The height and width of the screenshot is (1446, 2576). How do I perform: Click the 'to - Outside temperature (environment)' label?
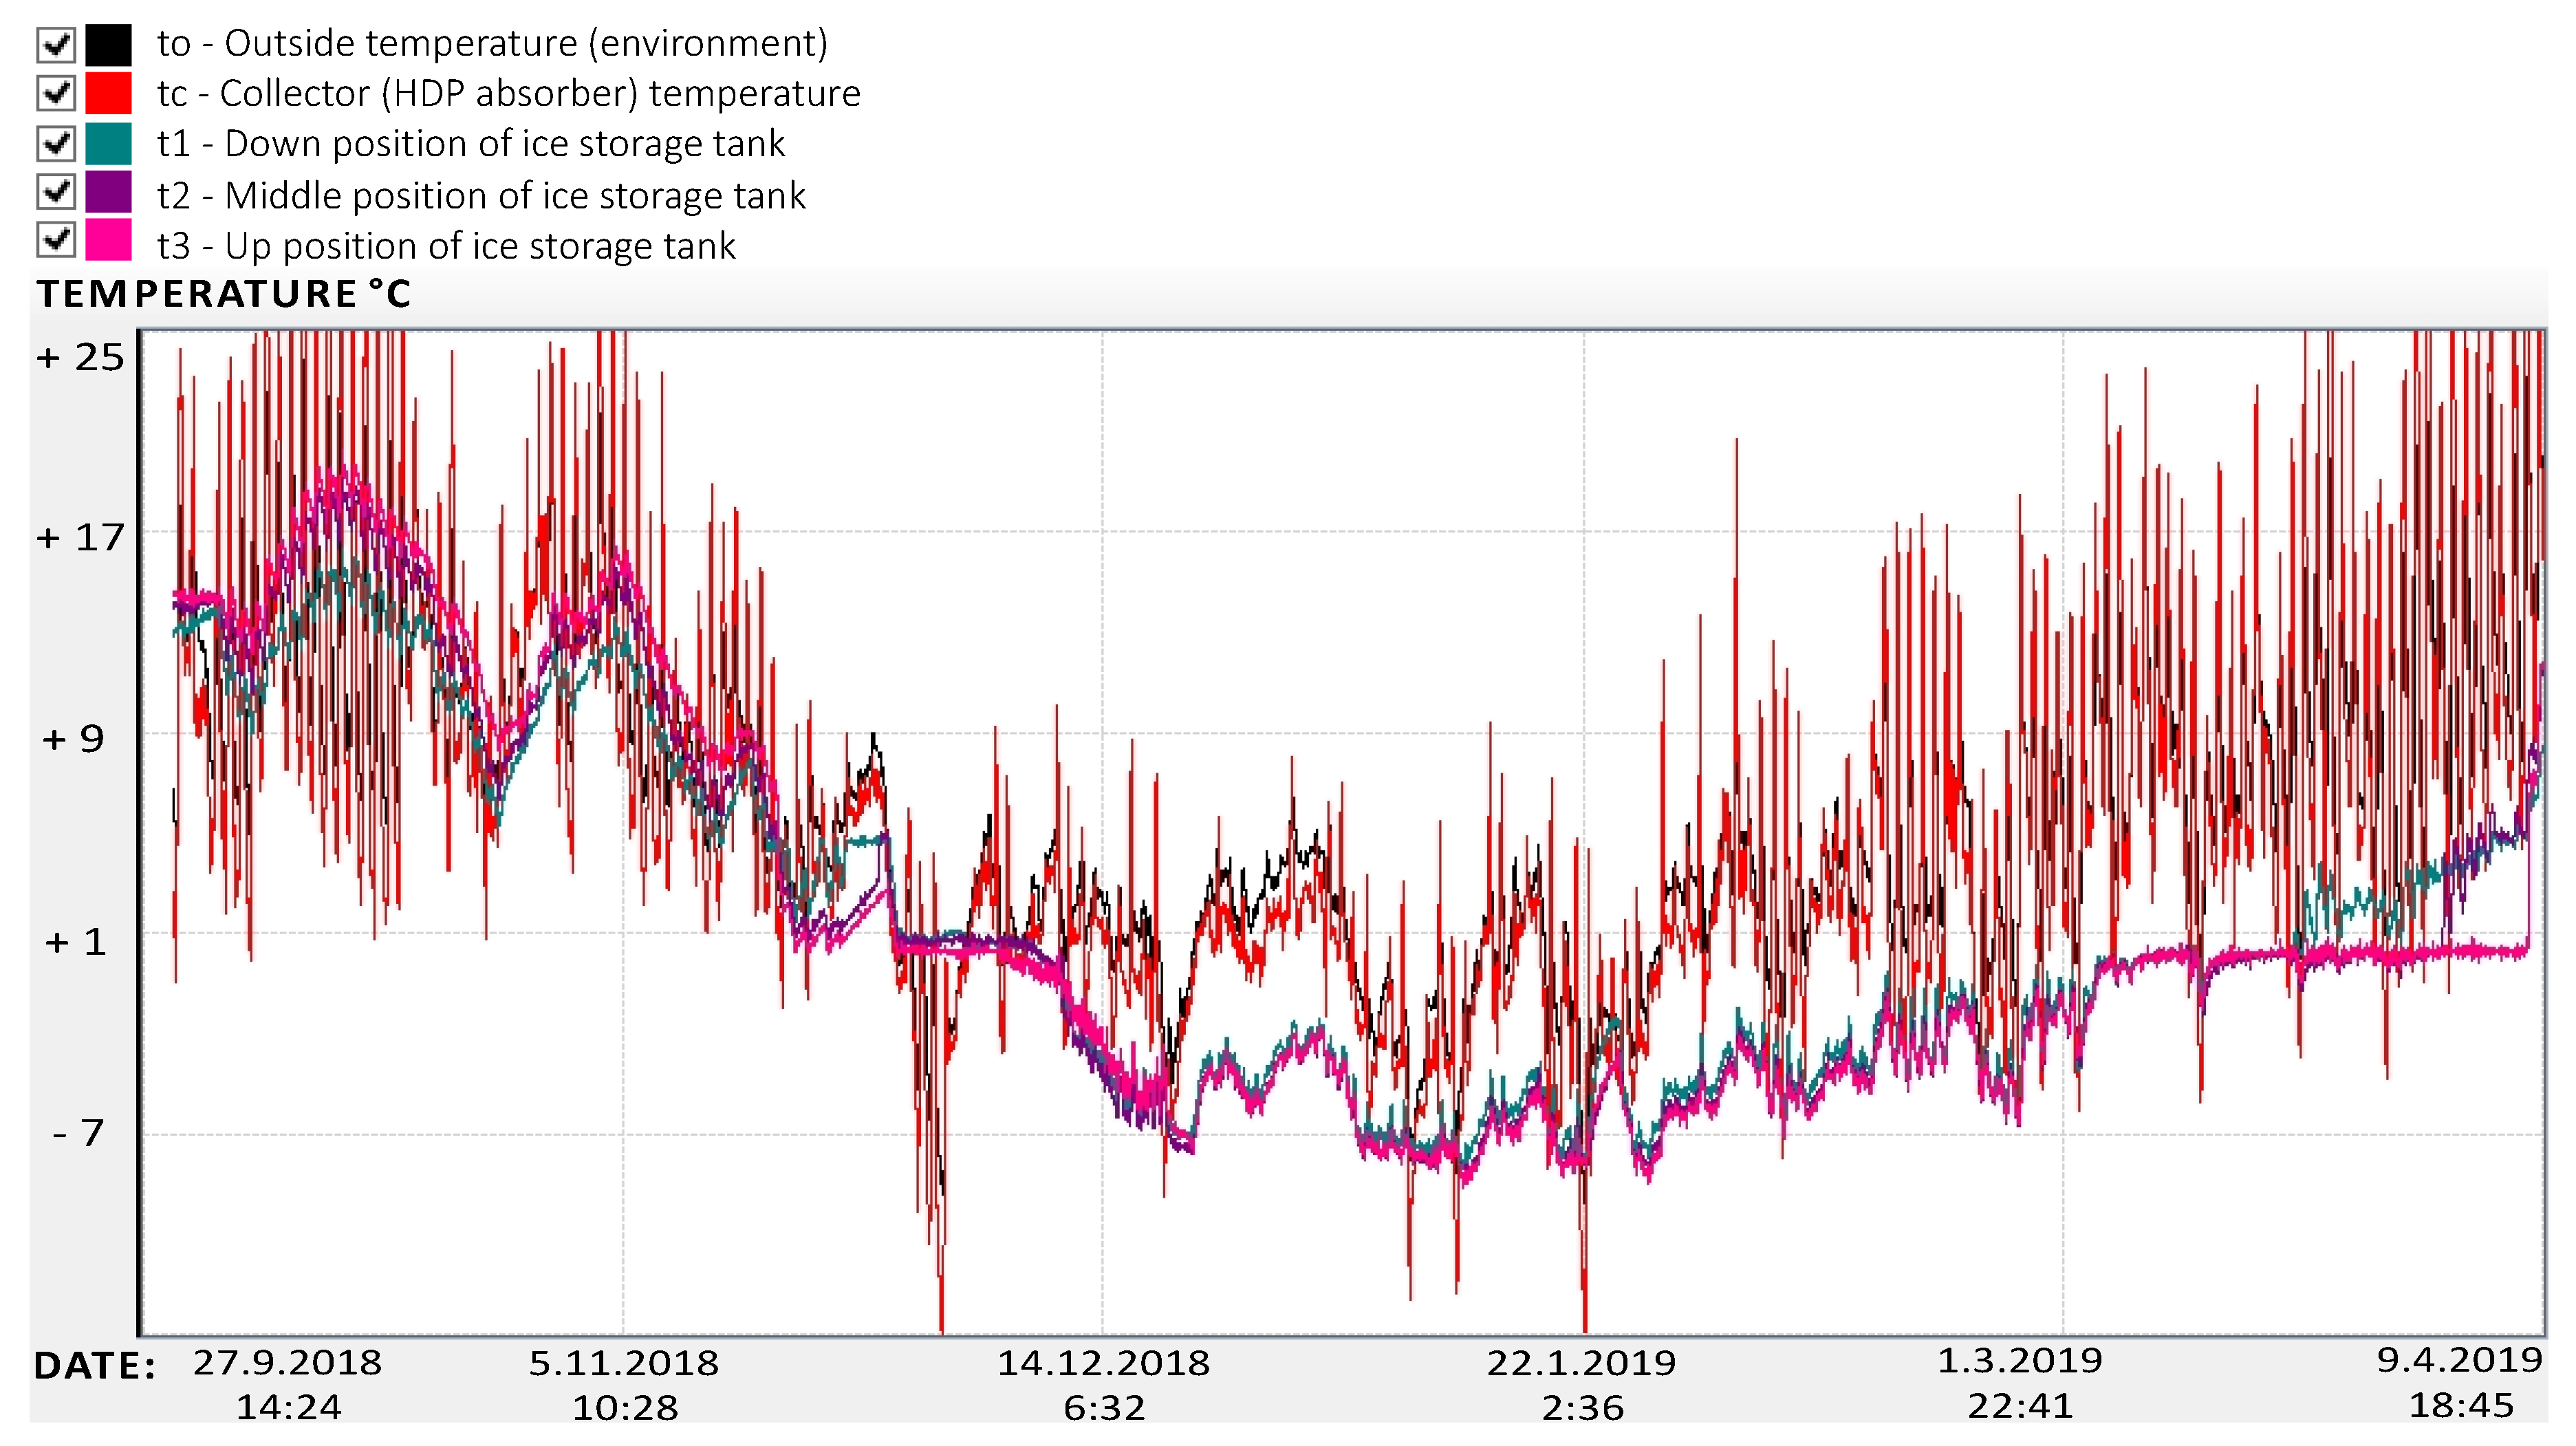coord(492,44)
